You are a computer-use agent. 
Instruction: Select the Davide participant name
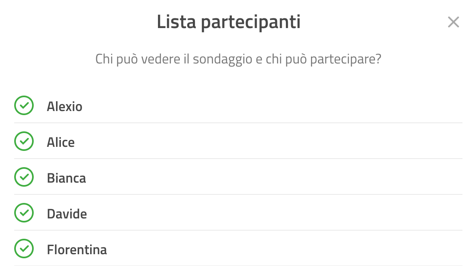[x=67, y=214]
